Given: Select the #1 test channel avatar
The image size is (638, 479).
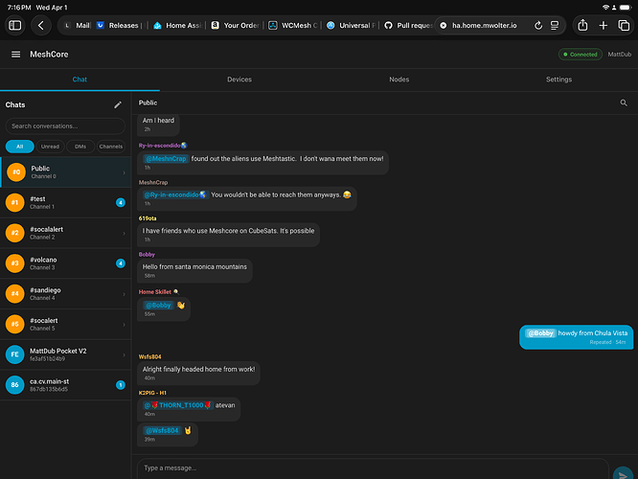Looking at the screenshot, I should pyautogui.click(x=14, y=203).
